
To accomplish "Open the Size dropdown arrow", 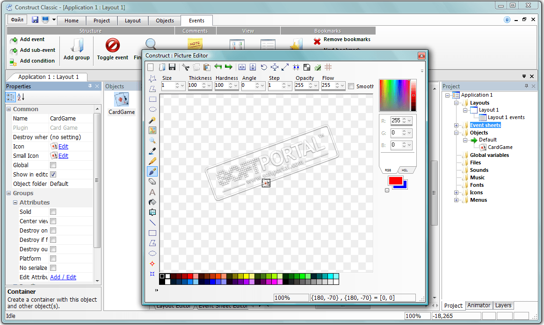I will click(x=182, y=85).
